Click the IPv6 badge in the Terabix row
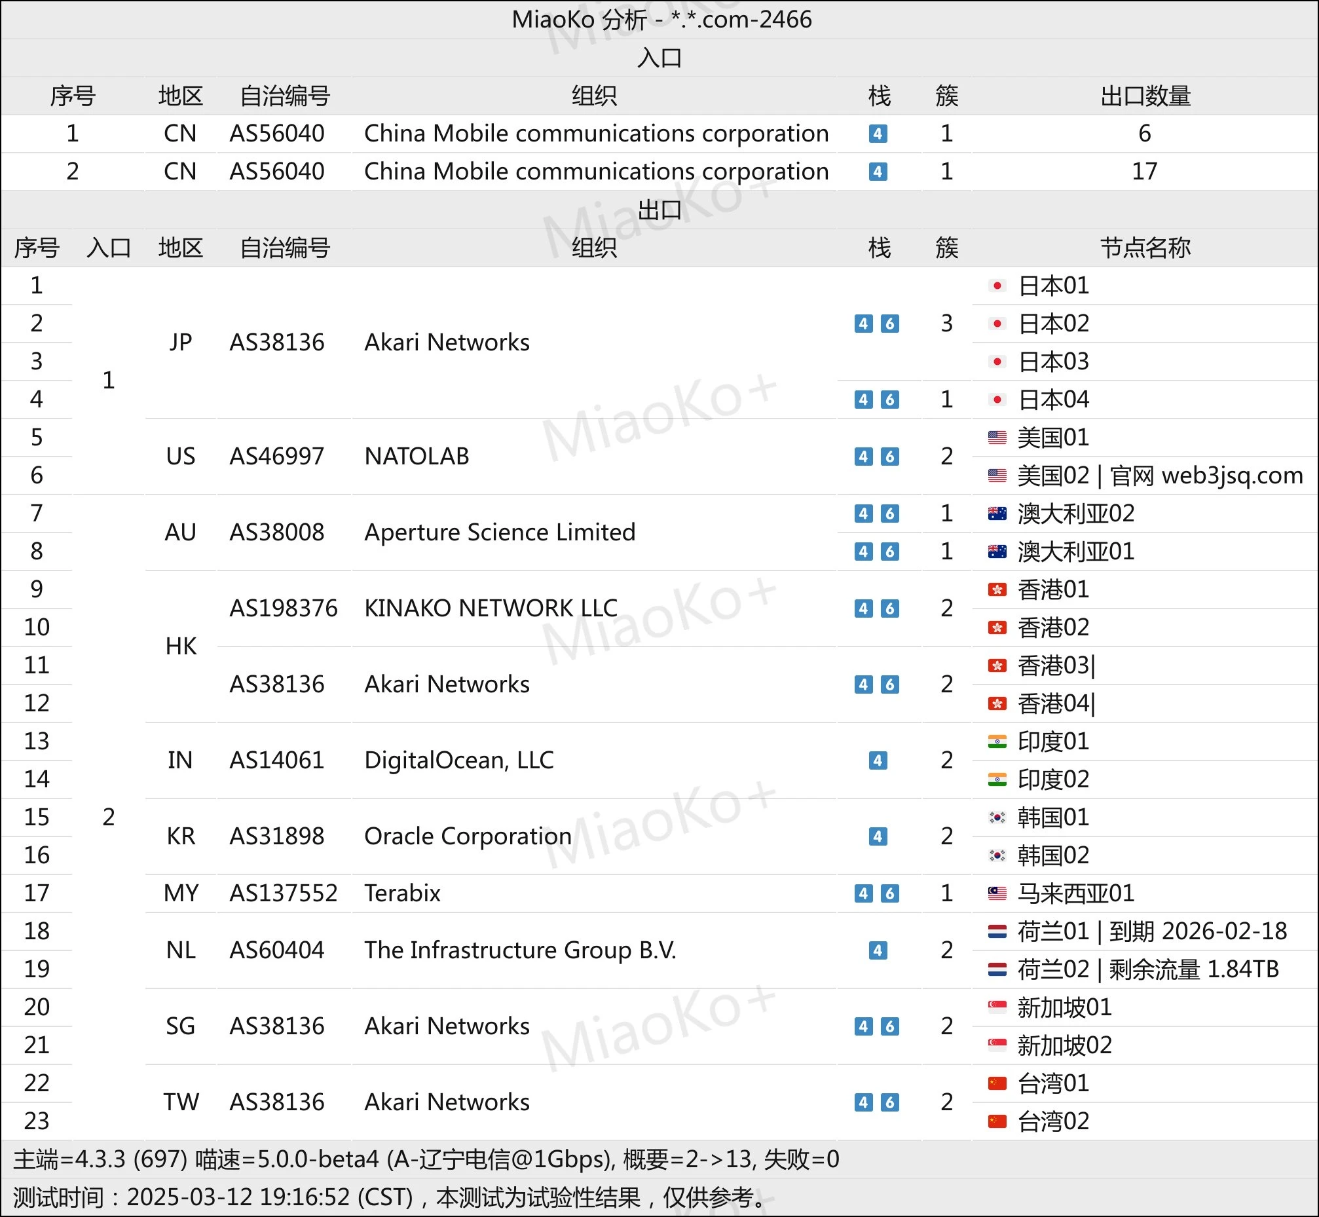This screenshot has width=1319, height=1217. coord(889,893)
